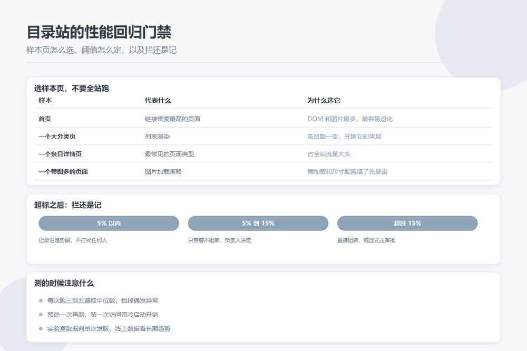The image size is (527, 351).
Task: Click the column header 样本
Action: pyautogui.click(x=45, y=100)
